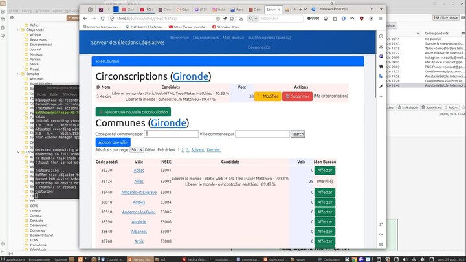Bookmark this page with the star icon

tap(232, 18)
